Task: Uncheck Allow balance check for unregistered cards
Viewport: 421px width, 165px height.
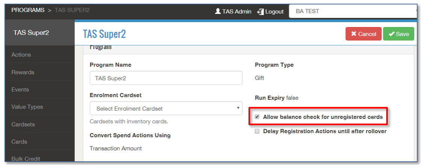Action: pos(257,117)
